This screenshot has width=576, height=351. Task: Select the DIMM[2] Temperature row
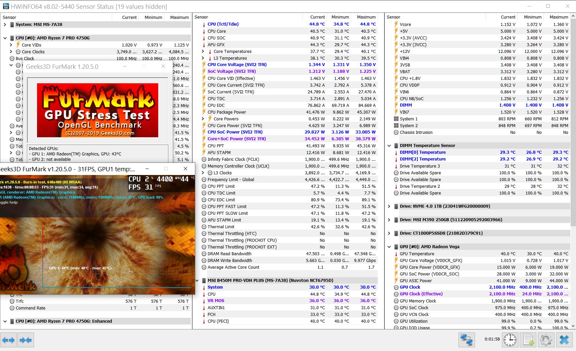pyautogui.click(x=481, y=159)
